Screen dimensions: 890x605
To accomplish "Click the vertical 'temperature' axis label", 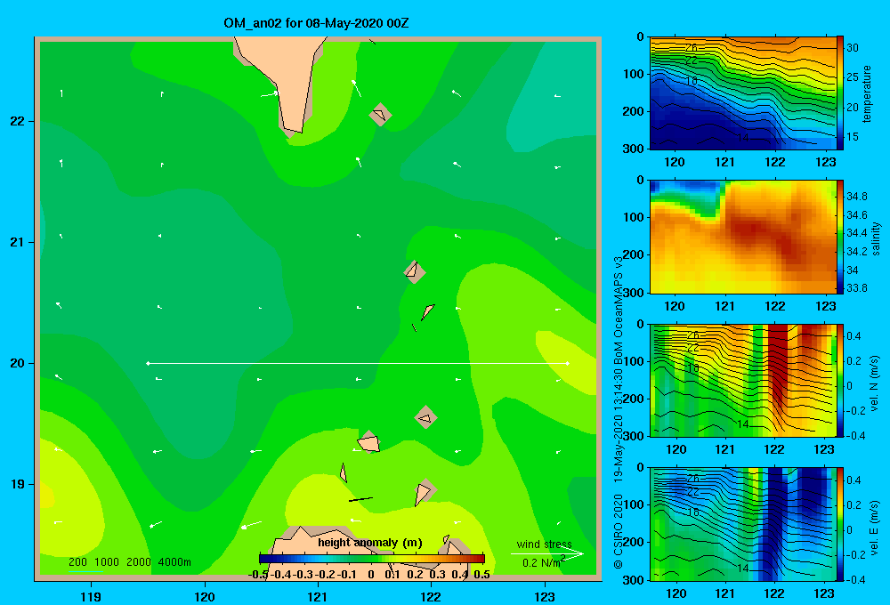I will [867, 93].
